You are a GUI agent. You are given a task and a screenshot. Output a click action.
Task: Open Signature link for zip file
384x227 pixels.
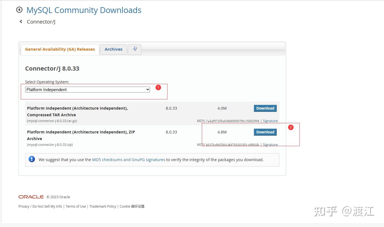(x=270, y=145)
